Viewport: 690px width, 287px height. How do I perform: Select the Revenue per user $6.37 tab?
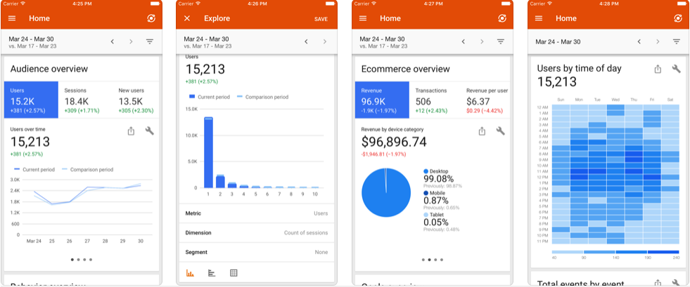pyautogui.click(x=487, y=100)
